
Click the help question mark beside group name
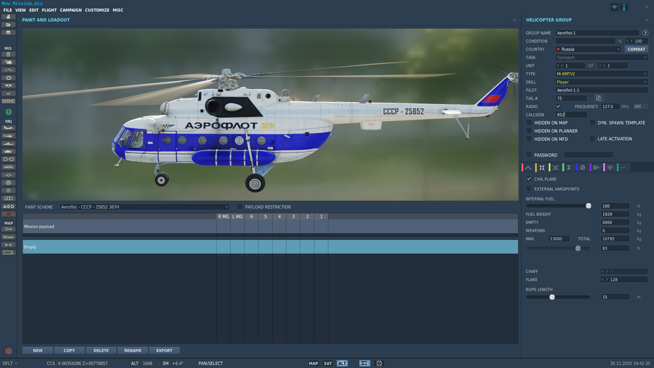click(645, 33)
